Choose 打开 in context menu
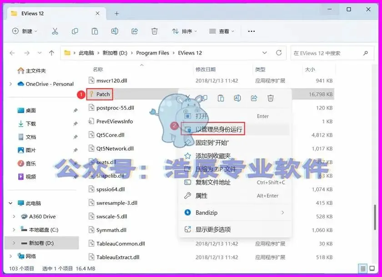382x277 pixels. [235, 116]
